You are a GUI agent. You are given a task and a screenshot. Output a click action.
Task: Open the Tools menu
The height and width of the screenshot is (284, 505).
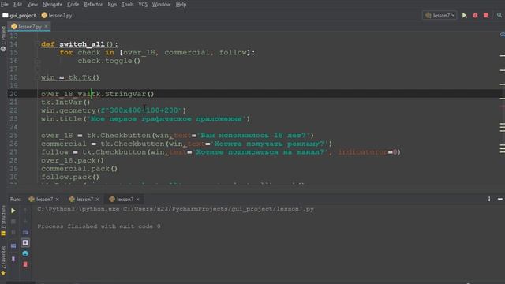(128, 5)
